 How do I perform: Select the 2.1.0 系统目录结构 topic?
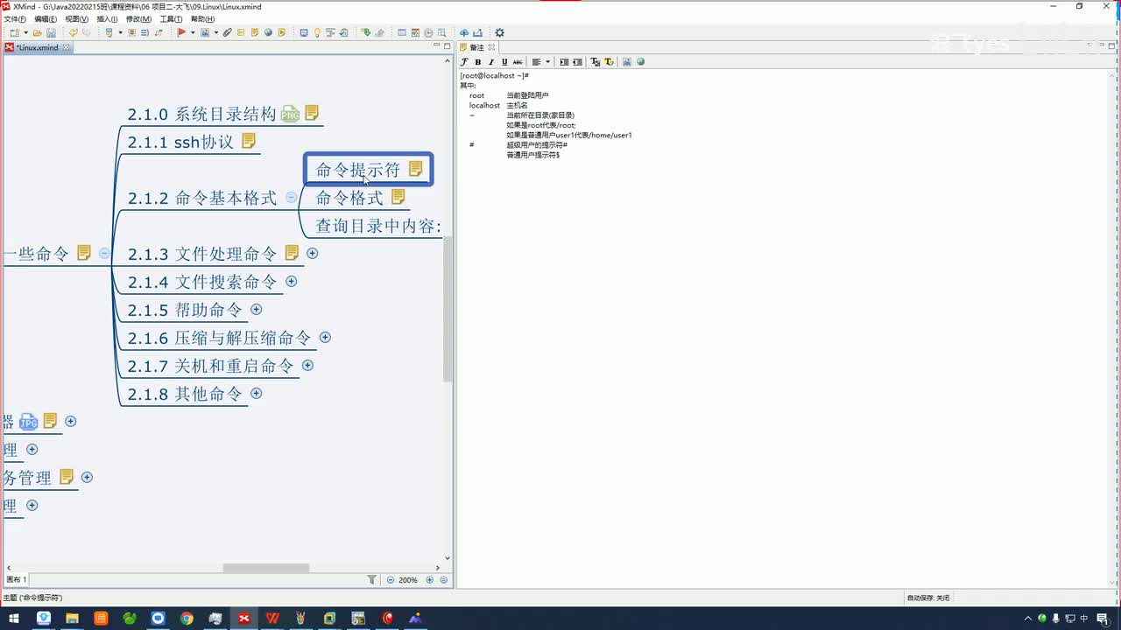point(201,114)
